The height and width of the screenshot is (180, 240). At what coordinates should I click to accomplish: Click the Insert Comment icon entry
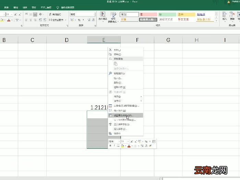point(110,110)
